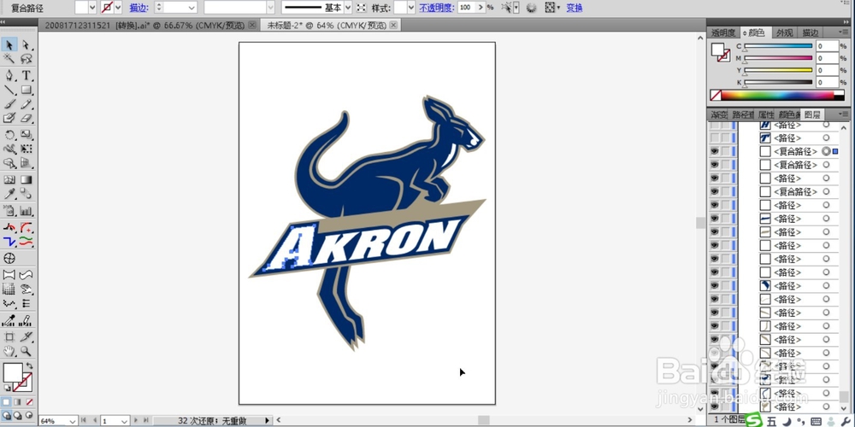This screenshot has height=427, width=855.
Task: Click the 变换 link in control bar
Action: click(575, 8)
